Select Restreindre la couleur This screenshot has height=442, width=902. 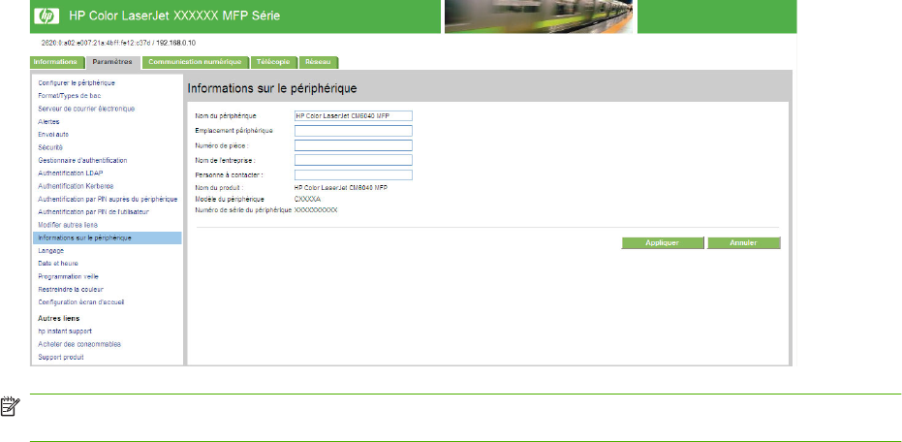[71, 289]
